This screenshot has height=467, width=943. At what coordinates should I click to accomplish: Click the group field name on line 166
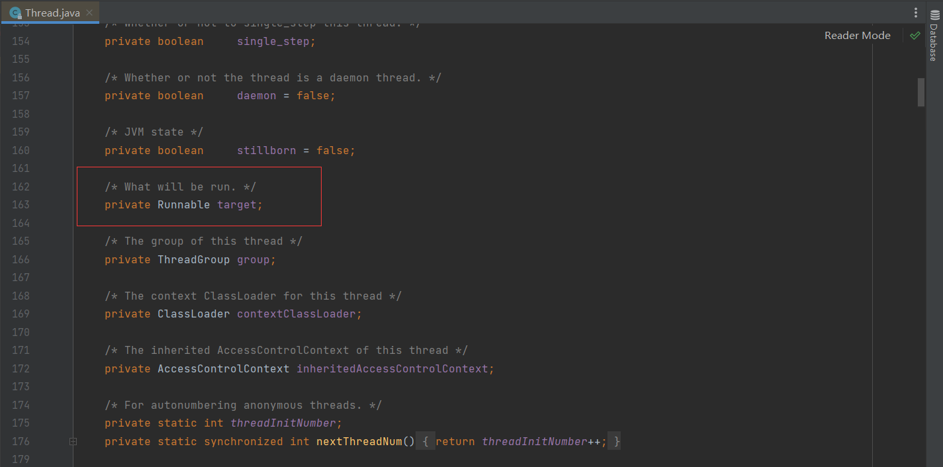point(253,259)
